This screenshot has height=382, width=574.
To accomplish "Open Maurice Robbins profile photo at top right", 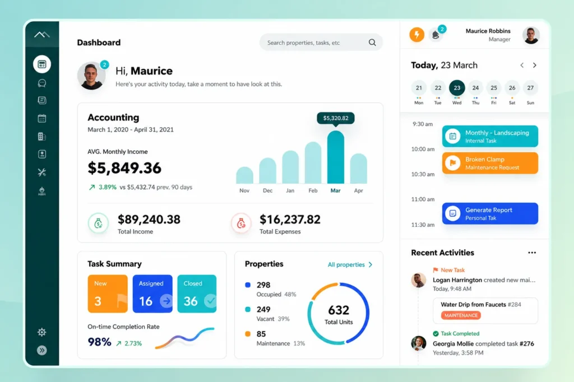I will pyautogui.click(x=531, y=35).
